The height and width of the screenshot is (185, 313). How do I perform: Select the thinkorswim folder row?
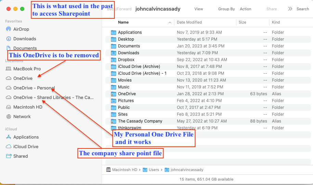click(208, 128)
